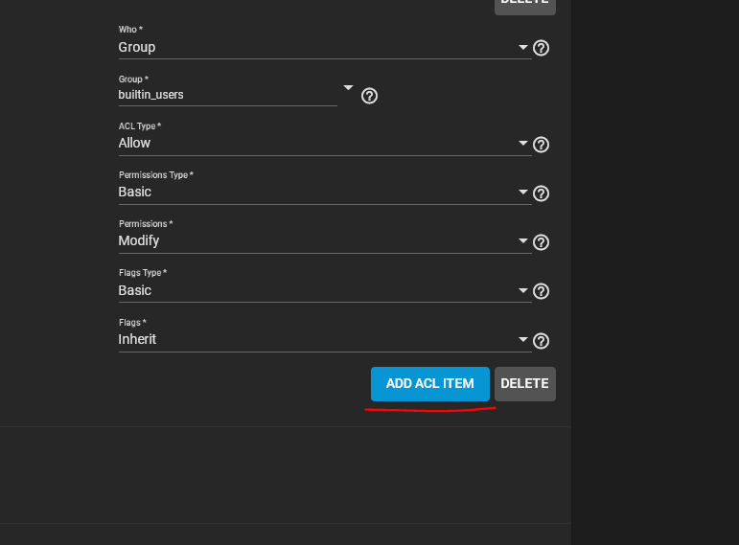Click the builtin_users text in Group
This screenshot has height=545, width=739.
click(150, 95)
